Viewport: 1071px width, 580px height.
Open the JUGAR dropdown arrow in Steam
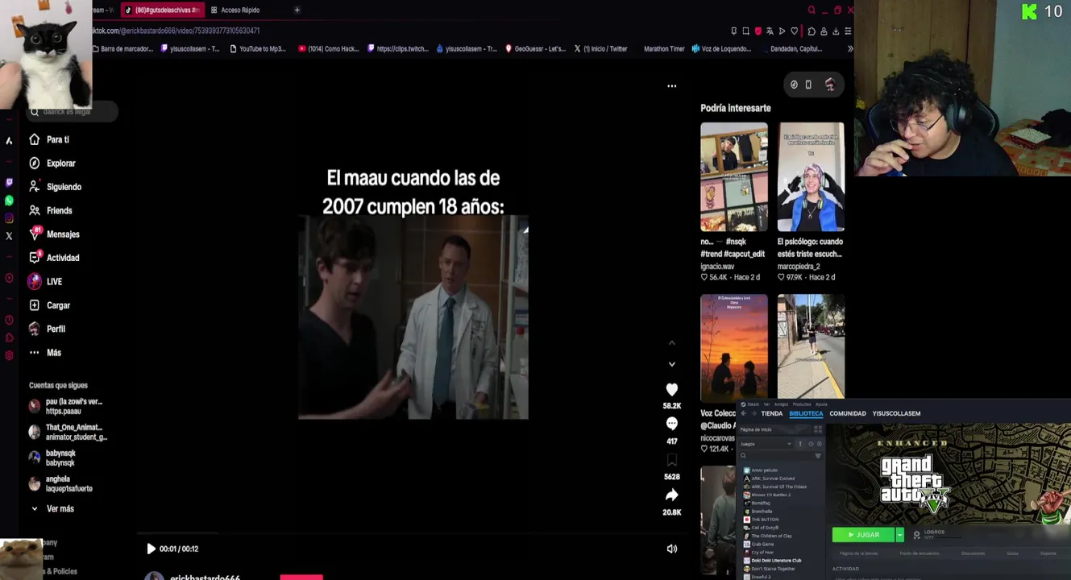[899, 535]
